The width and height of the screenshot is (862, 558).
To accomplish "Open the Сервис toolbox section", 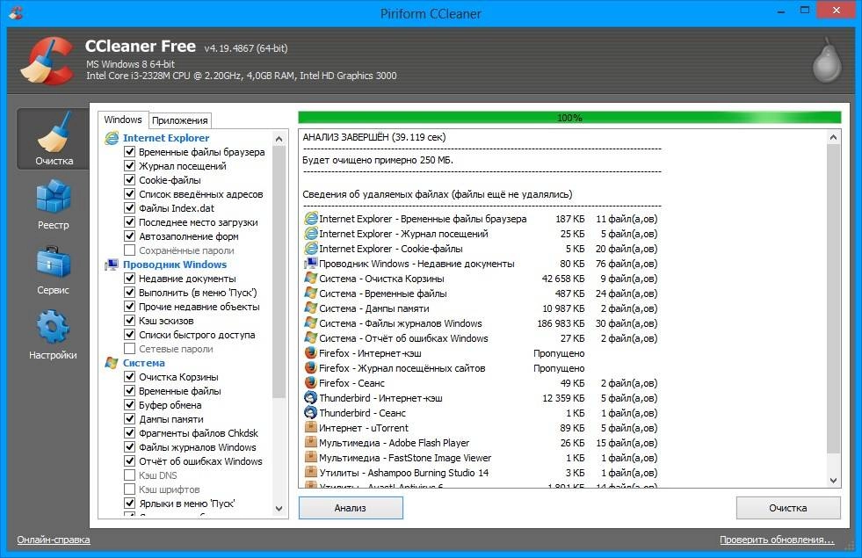I will click(54, 270).
